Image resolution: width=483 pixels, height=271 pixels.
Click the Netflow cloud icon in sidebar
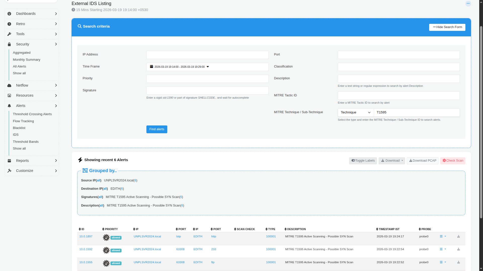pos(9,86)
